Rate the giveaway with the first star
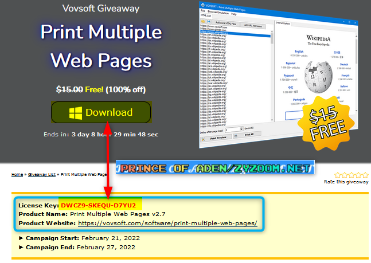 click(x=337, y=175)
